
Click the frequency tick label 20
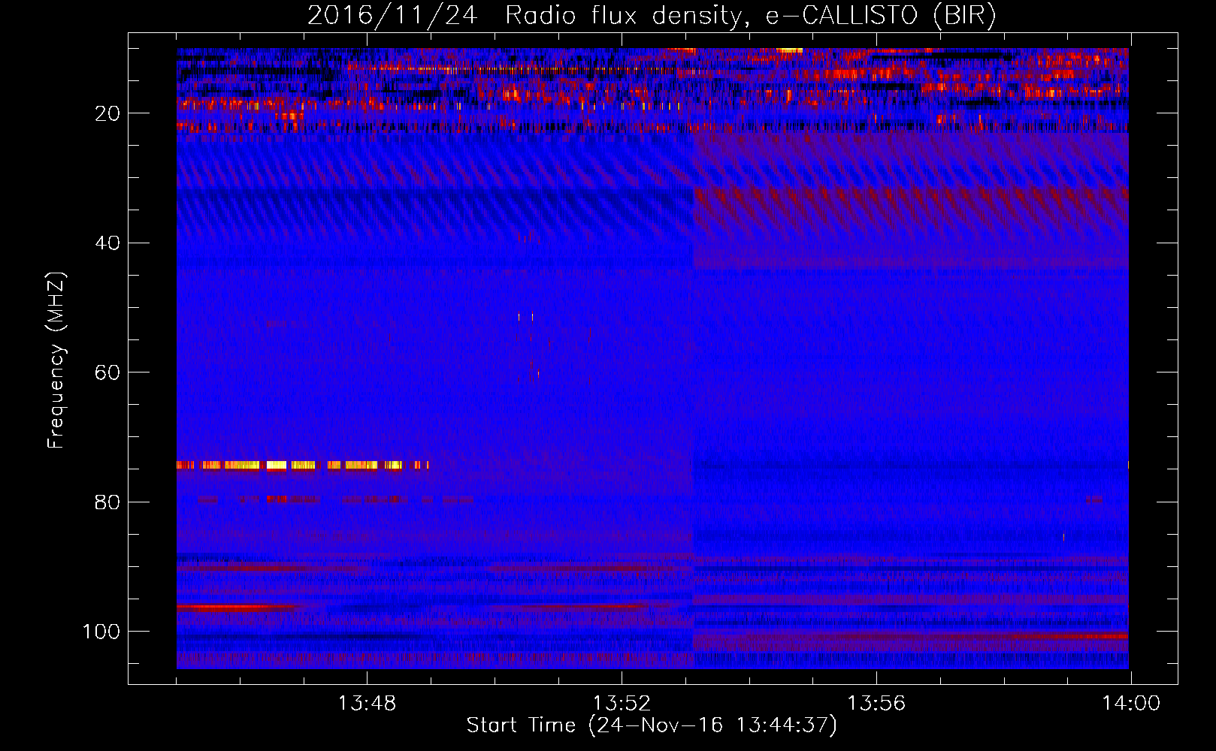pyautogui.click(x=108, y=113)
